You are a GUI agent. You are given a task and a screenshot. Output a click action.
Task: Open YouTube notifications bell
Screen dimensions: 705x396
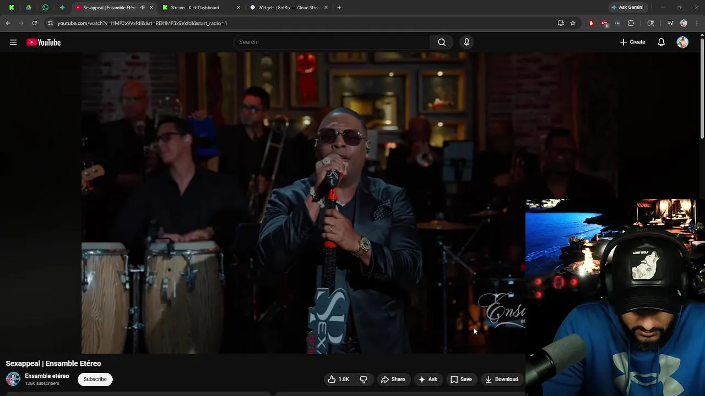[x=661, y=42]
